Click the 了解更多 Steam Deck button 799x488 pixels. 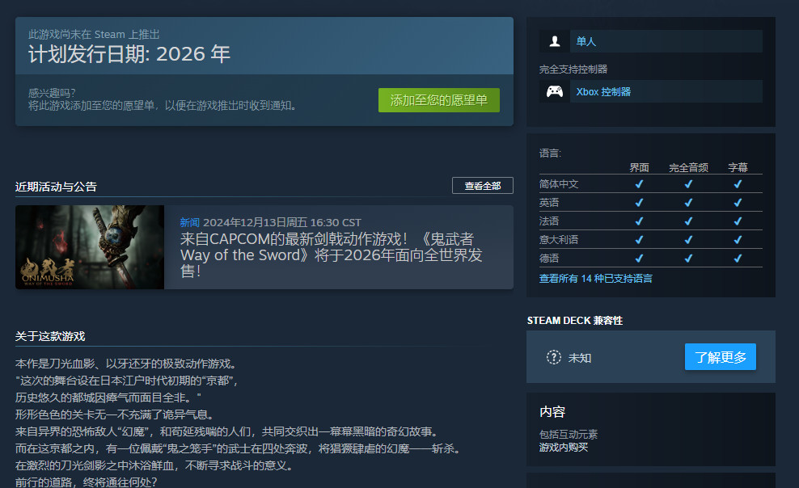[720, 356]
